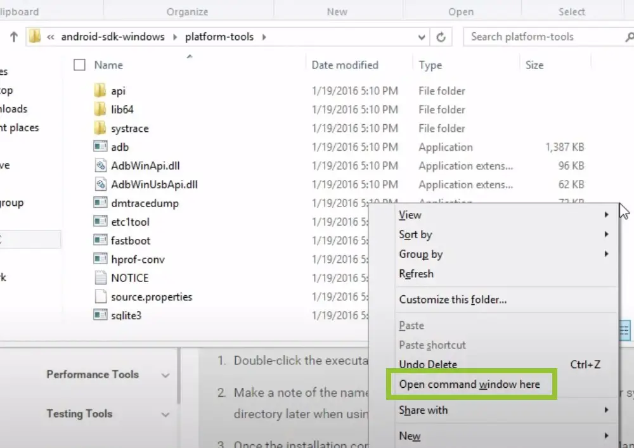Viewport: 634px width, 448px height.
Task: Select the systrace folder icon
Action: coord(100,128)
